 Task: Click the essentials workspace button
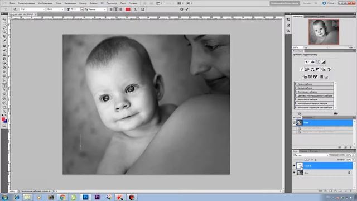point(284,3)
